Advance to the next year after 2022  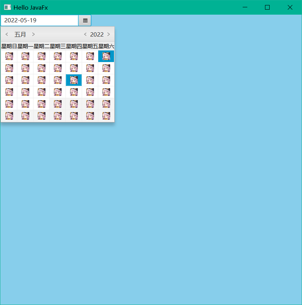point(109,34)
